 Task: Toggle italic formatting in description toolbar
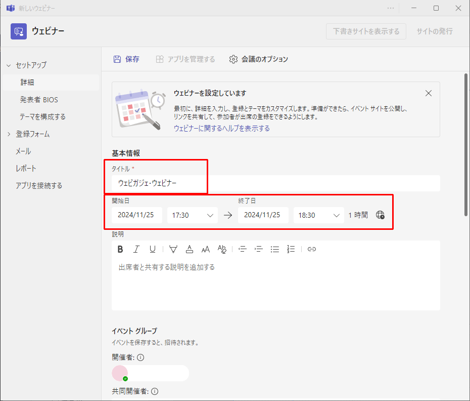[x=136, y=249]
